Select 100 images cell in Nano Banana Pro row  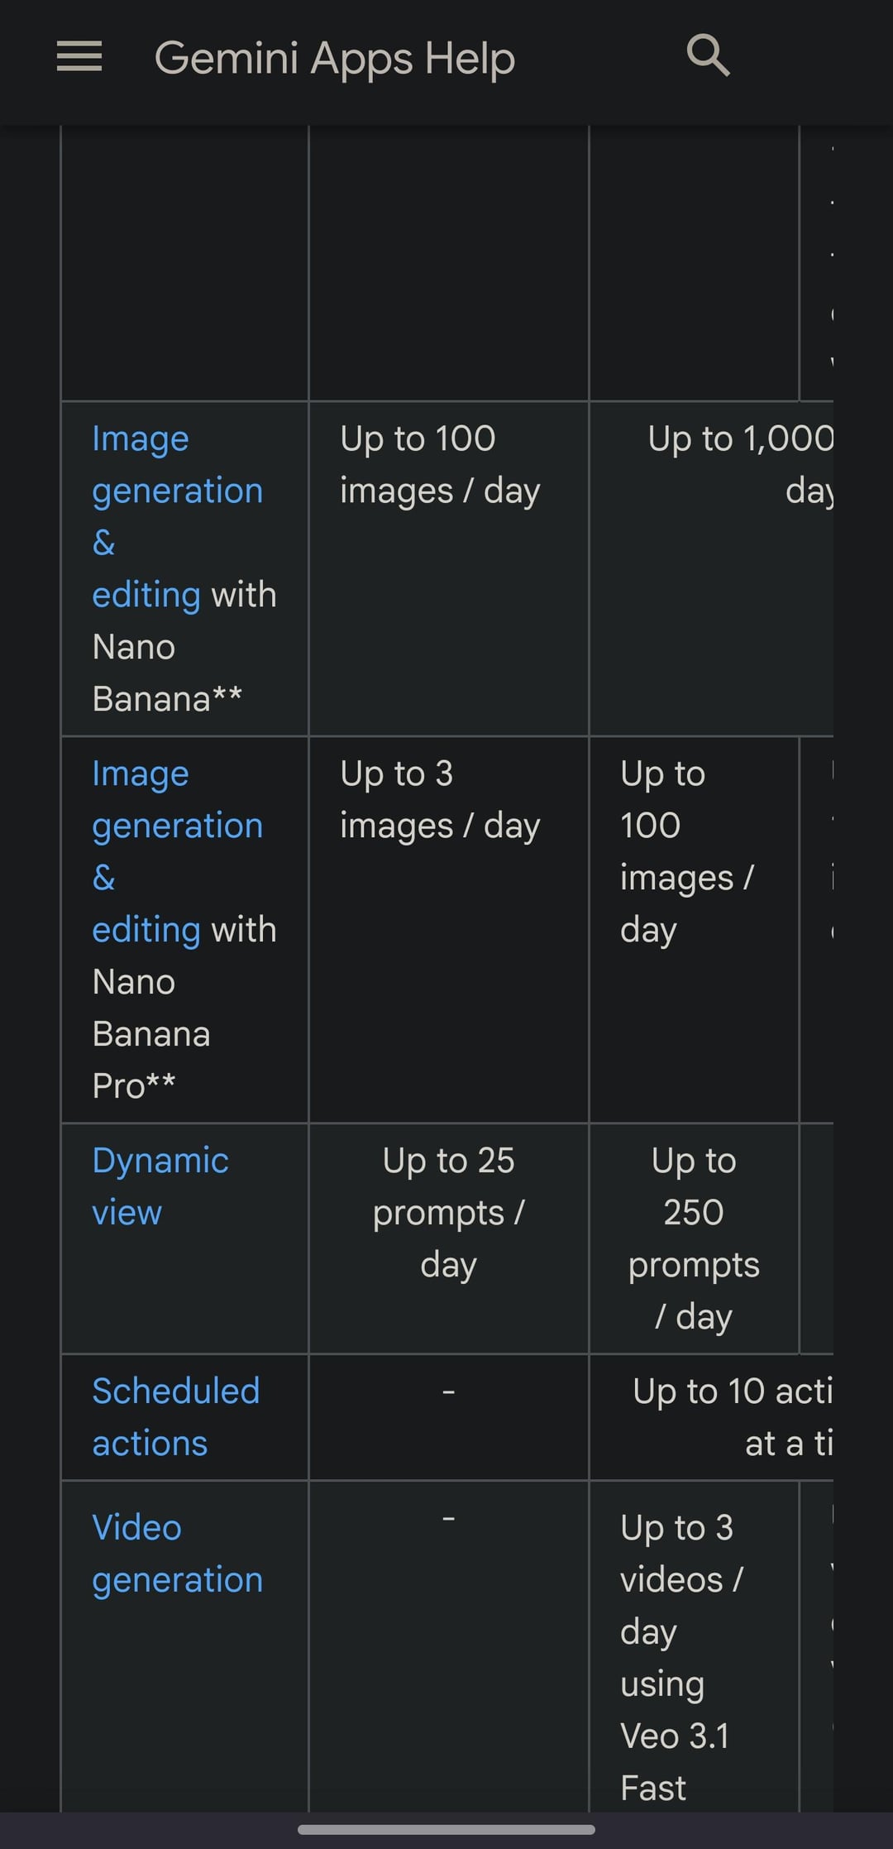point(686,851)
